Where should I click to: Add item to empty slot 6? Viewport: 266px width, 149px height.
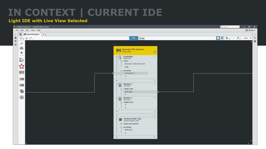(x=117, y=115)
